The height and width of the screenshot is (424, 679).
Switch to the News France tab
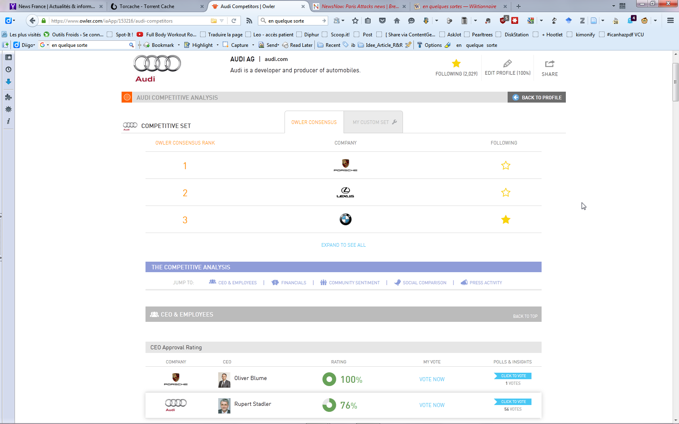pyautogui.click(x=56, y=6)
